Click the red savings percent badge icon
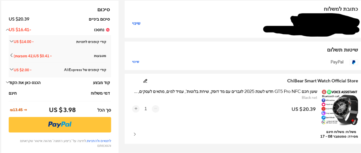Viewport: 361px width, 153px height. click(108, 30)
